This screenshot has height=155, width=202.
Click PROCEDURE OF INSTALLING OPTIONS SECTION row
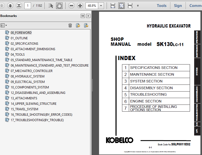tap(156, 108)
